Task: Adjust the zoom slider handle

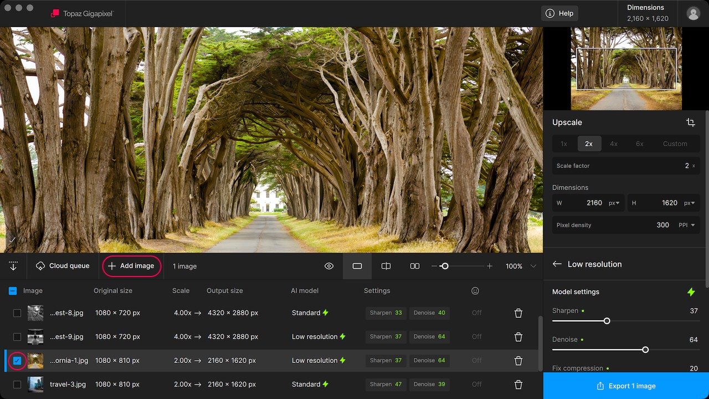Action: (444, 266)
